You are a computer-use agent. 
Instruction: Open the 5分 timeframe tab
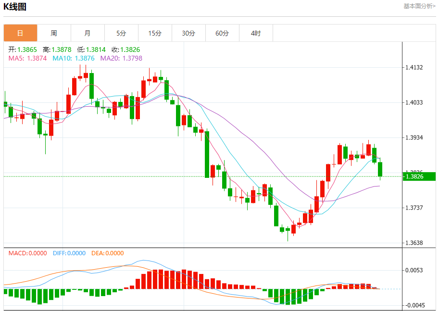point(121,33)
